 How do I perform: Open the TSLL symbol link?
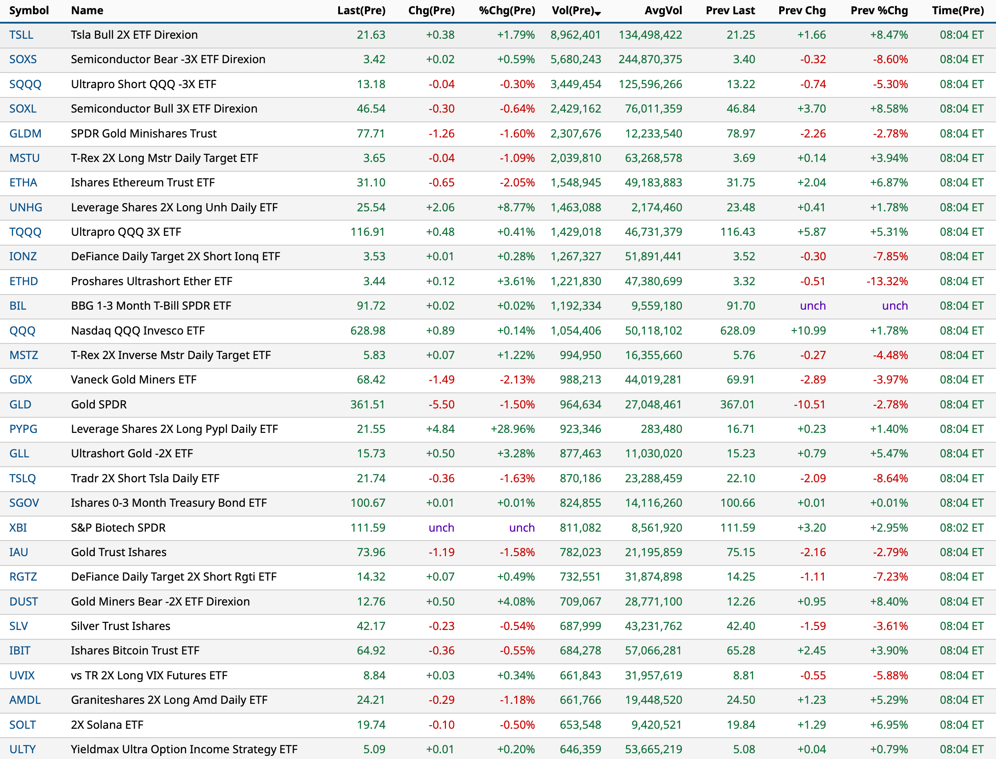[x=21, y=35]
